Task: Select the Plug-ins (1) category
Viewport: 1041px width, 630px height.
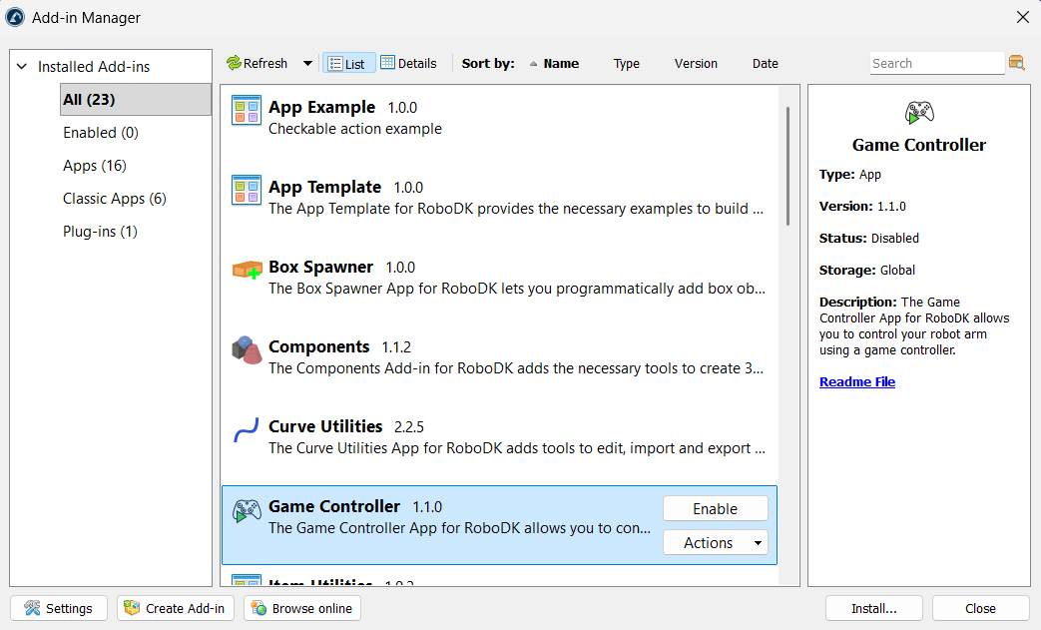Action: [100, 232]
